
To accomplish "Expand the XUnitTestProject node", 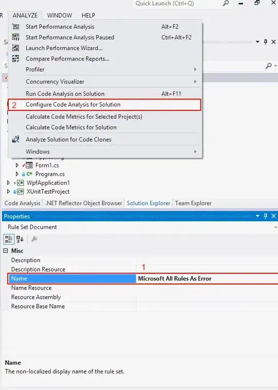I will click(x=8, y=192).
